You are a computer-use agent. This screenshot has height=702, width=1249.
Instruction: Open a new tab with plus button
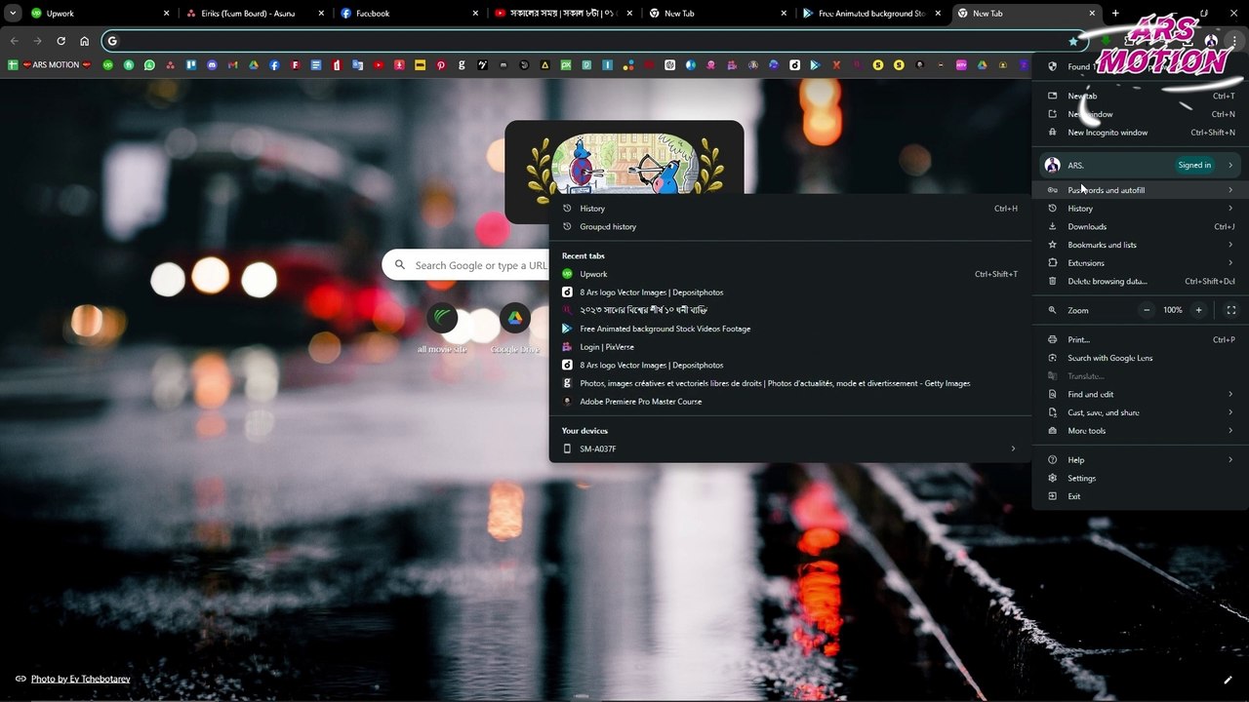[1115, 14]
